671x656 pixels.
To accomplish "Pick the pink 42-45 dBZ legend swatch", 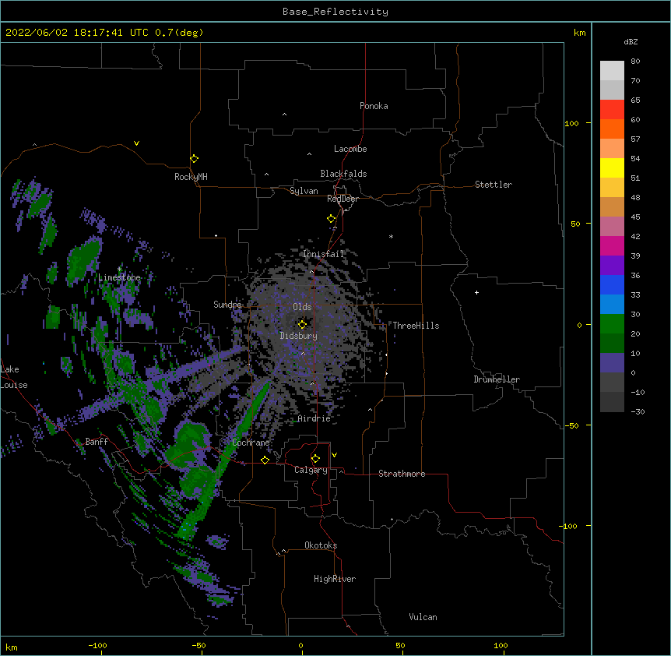I will (x=612, y=227).
